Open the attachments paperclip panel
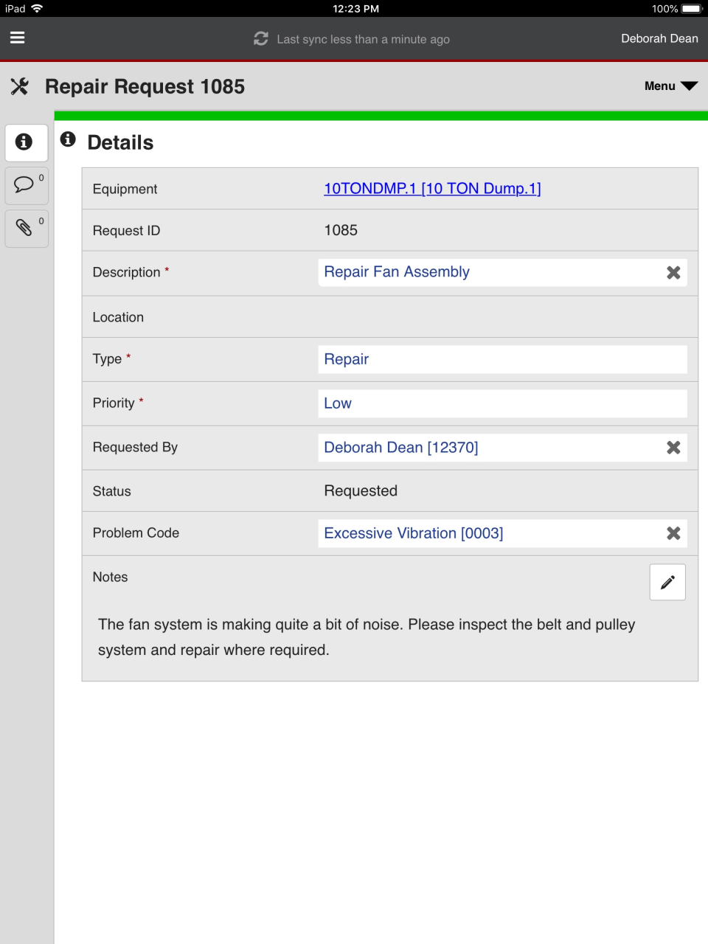 click(26, 229)
